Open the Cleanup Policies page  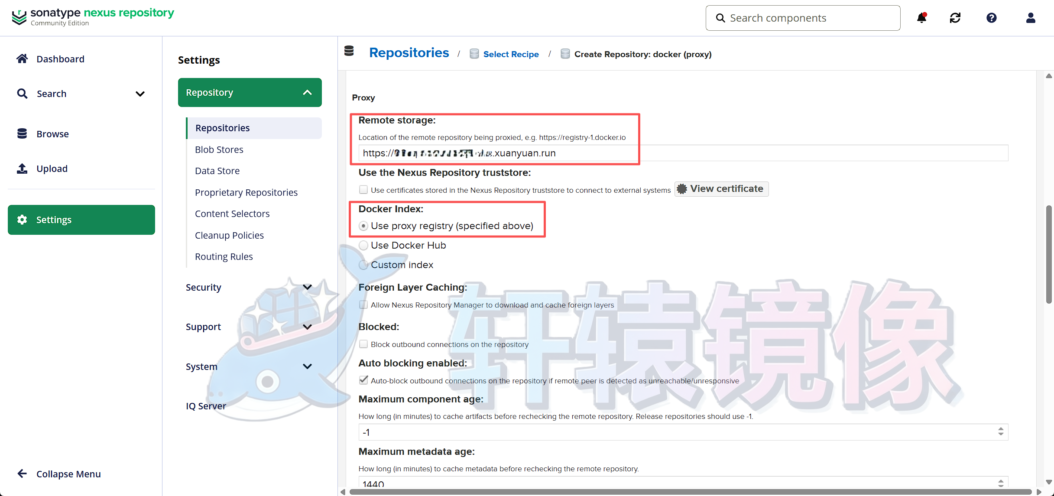click(x=229, y=235)
